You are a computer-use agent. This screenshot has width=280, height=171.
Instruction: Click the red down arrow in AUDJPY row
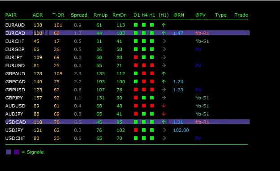[x=164, y=114]
